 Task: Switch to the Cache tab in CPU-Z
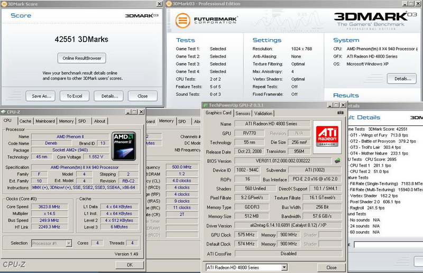[25, 121]
